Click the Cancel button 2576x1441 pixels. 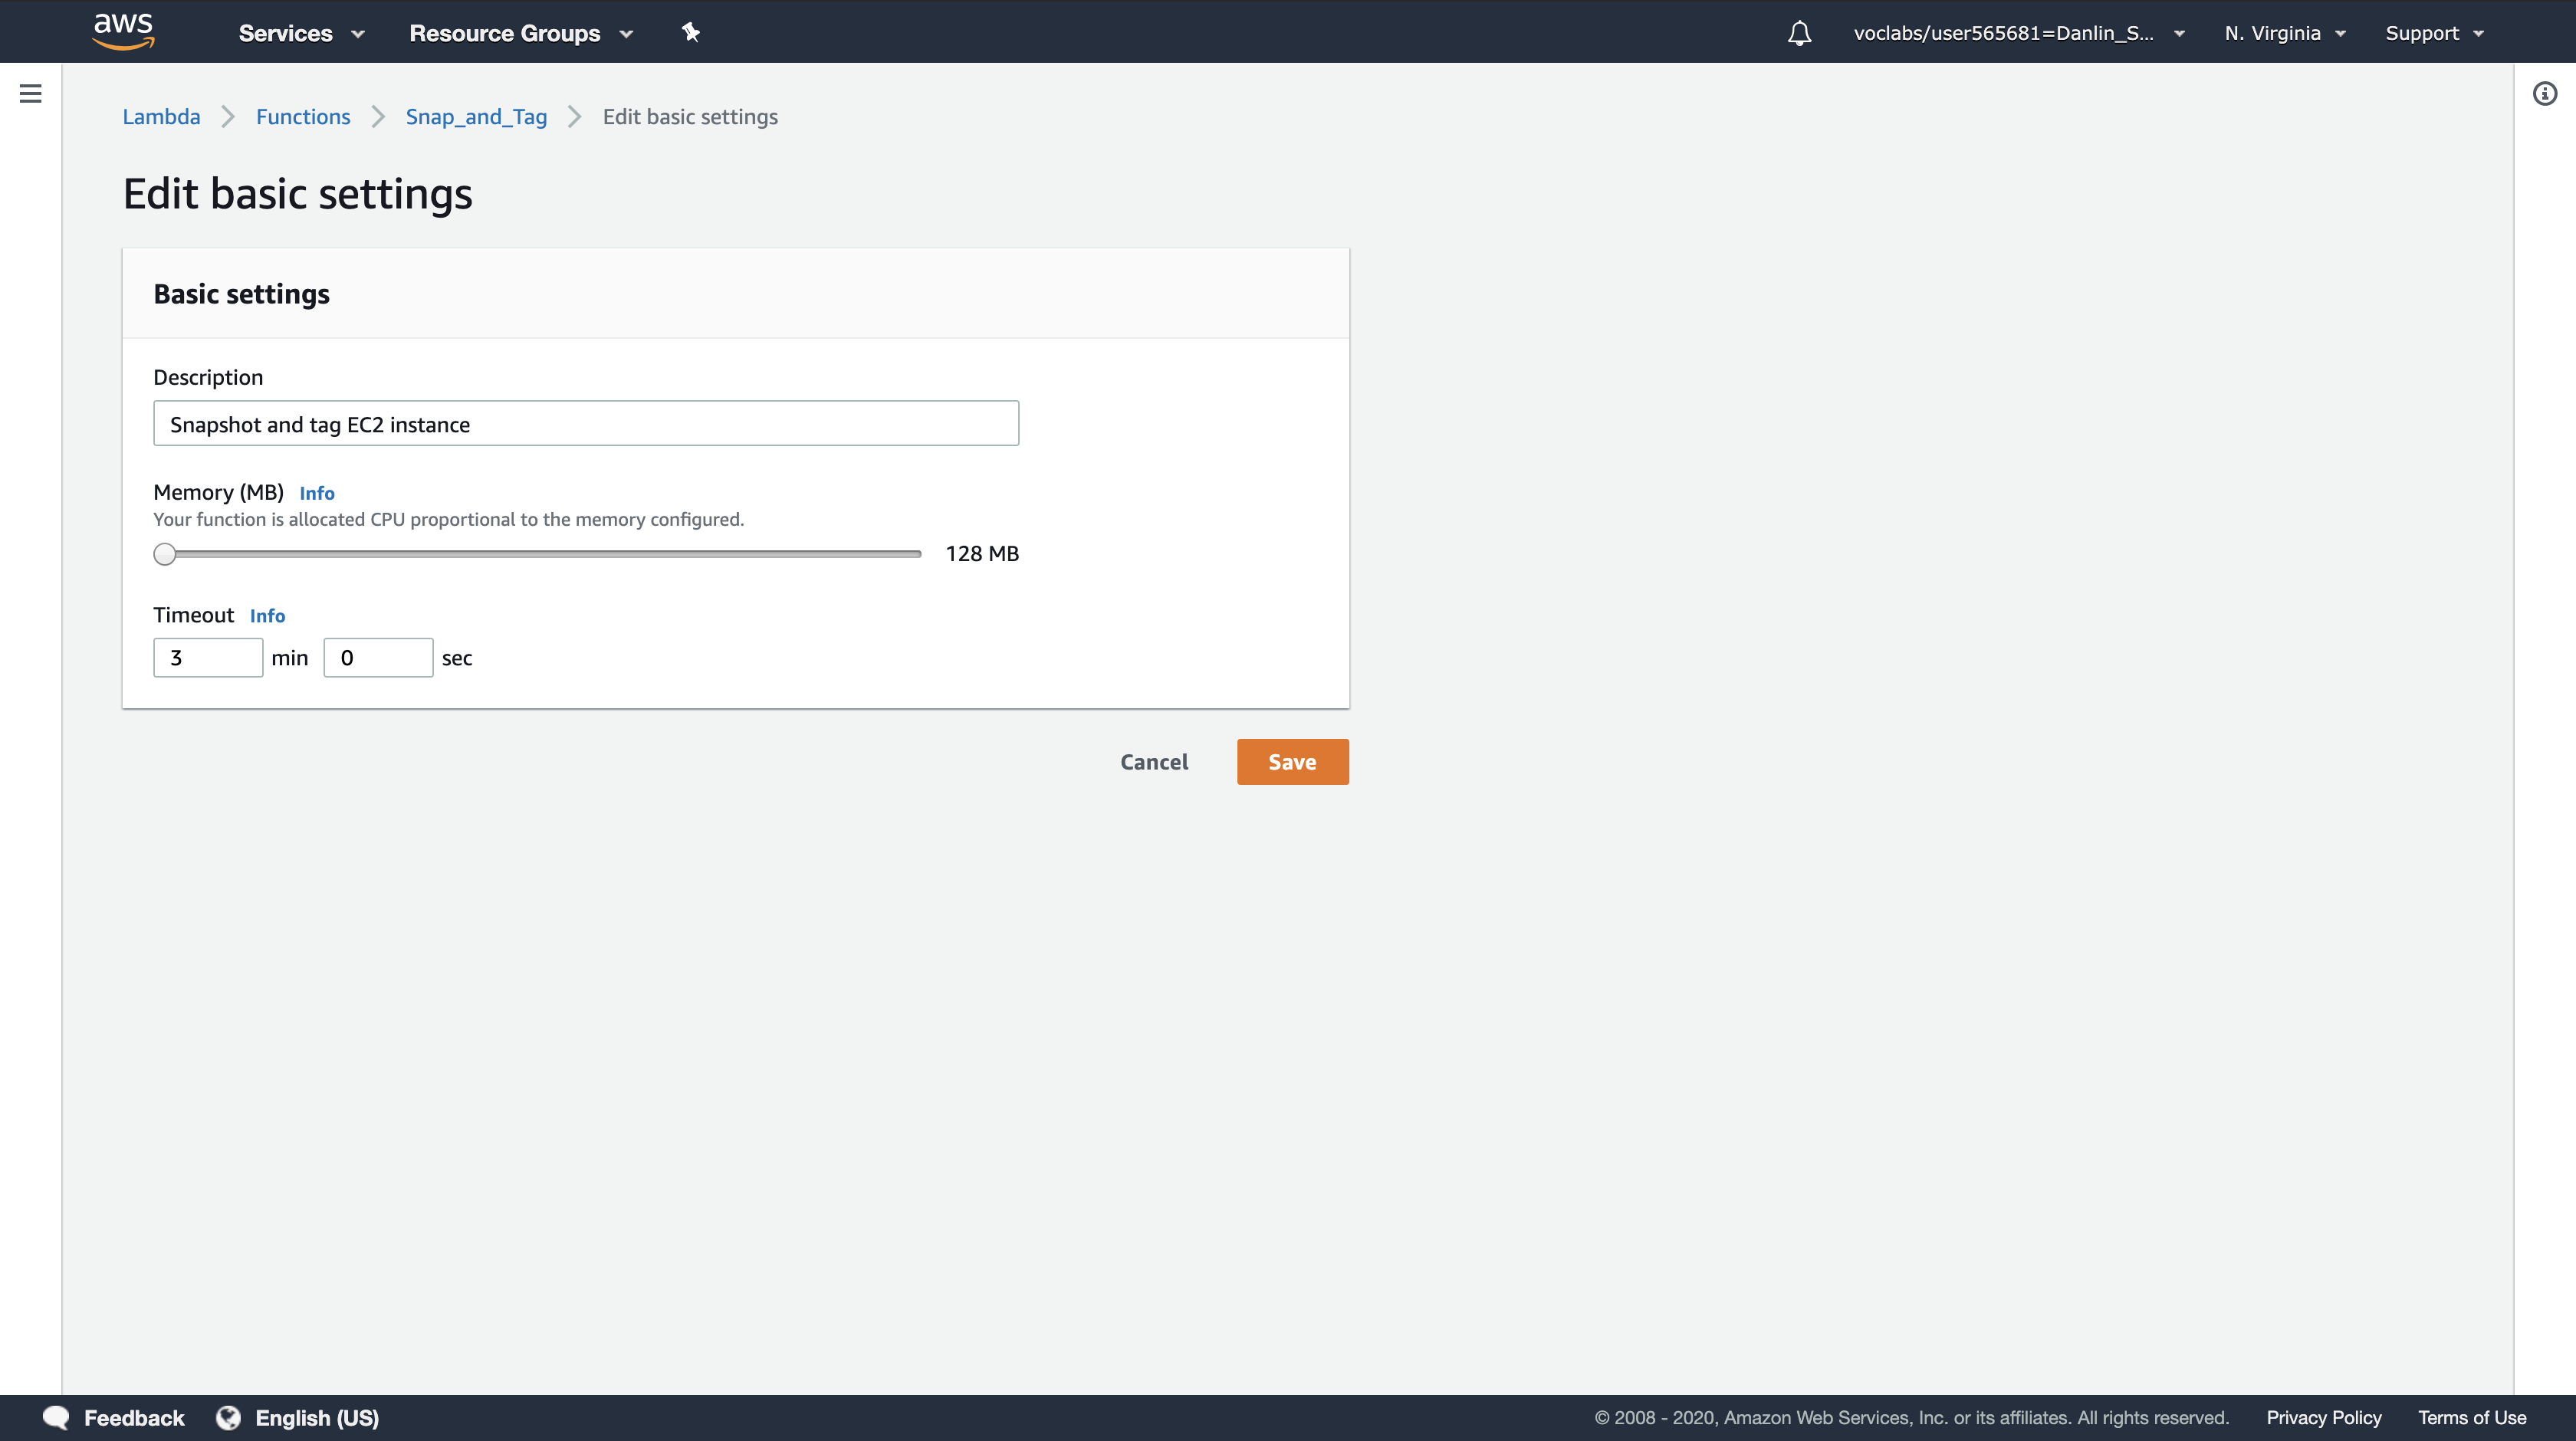point(1154,762)
